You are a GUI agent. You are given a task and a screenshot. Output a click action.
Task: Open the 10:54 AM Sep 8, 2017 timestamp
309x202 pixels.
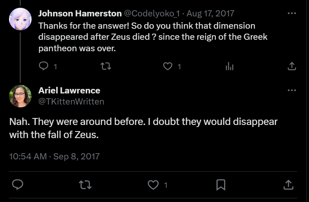coord(54,156)
